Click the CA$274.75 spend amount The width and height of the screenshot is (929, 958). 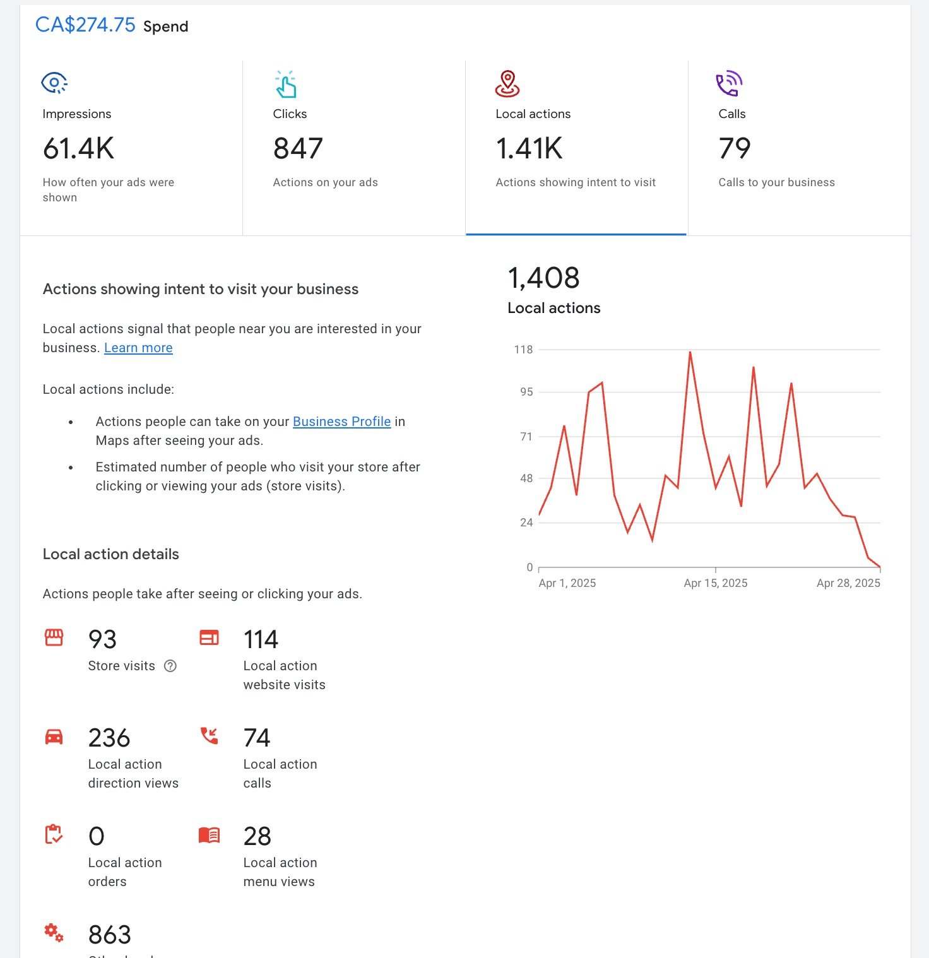point(85,25)
